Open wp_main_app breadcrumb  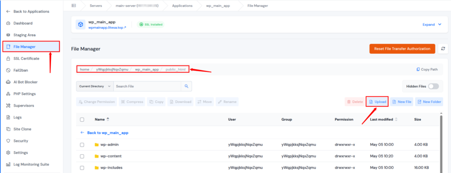(x=218, y=5)
